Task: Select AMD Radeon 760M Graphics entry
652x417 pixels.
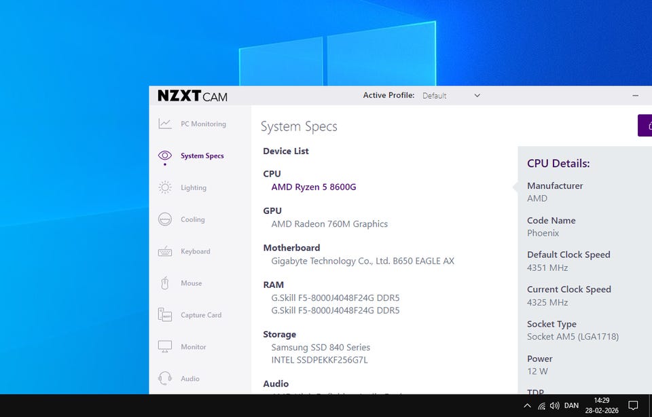Action: pyautogui.click(x=329, y=224)
